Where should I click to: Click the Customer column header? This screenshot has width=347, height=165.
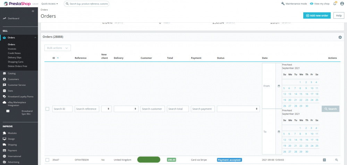146,58
